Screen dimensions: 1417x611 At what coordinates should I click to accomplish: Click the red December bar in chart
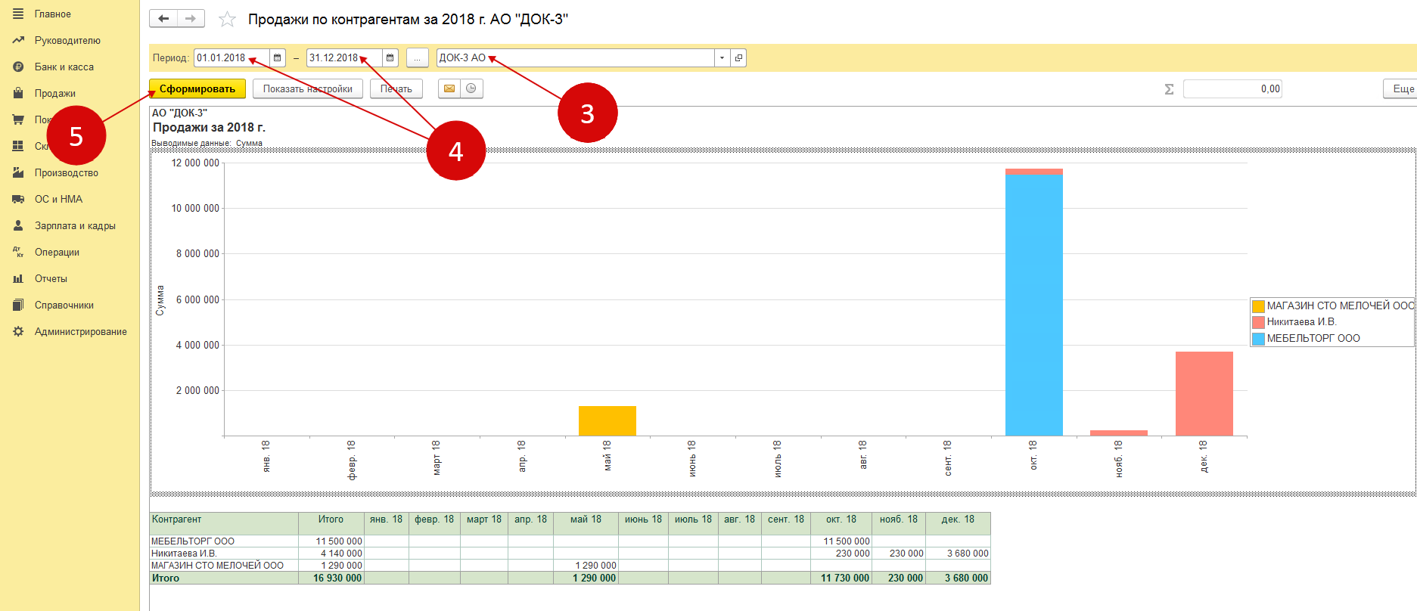coord(1204,393)
